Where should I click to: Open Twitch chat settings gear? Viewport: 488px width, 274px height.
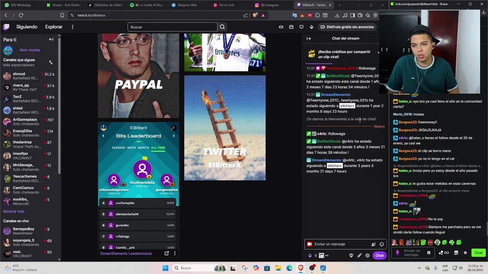(x=368, y=256)
